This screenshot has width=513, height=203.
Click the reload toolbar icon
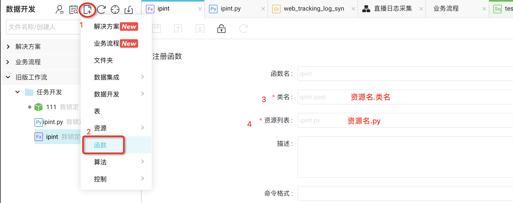243,29
